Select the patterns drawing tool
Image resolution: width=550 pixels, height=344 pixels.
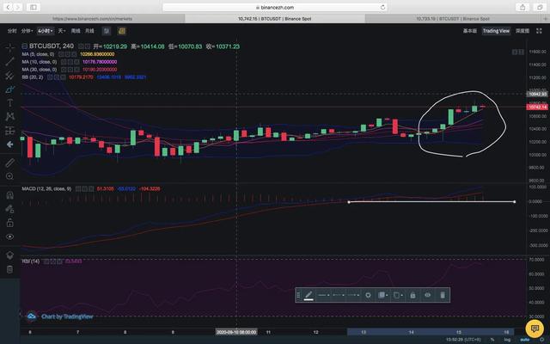click(x=9, y=117)
